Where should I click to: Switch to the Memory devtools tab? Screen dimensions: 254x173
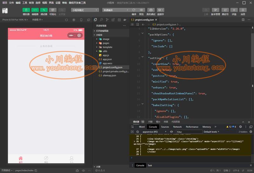tap(207, 127)
